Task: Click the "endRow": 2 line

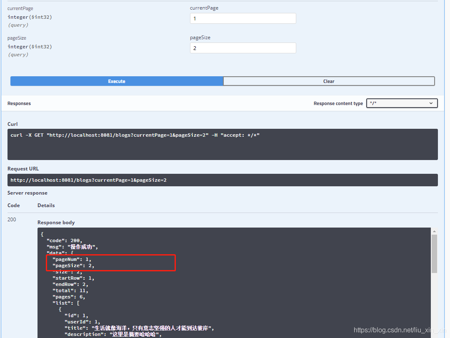Action: (x=70, y=284)
